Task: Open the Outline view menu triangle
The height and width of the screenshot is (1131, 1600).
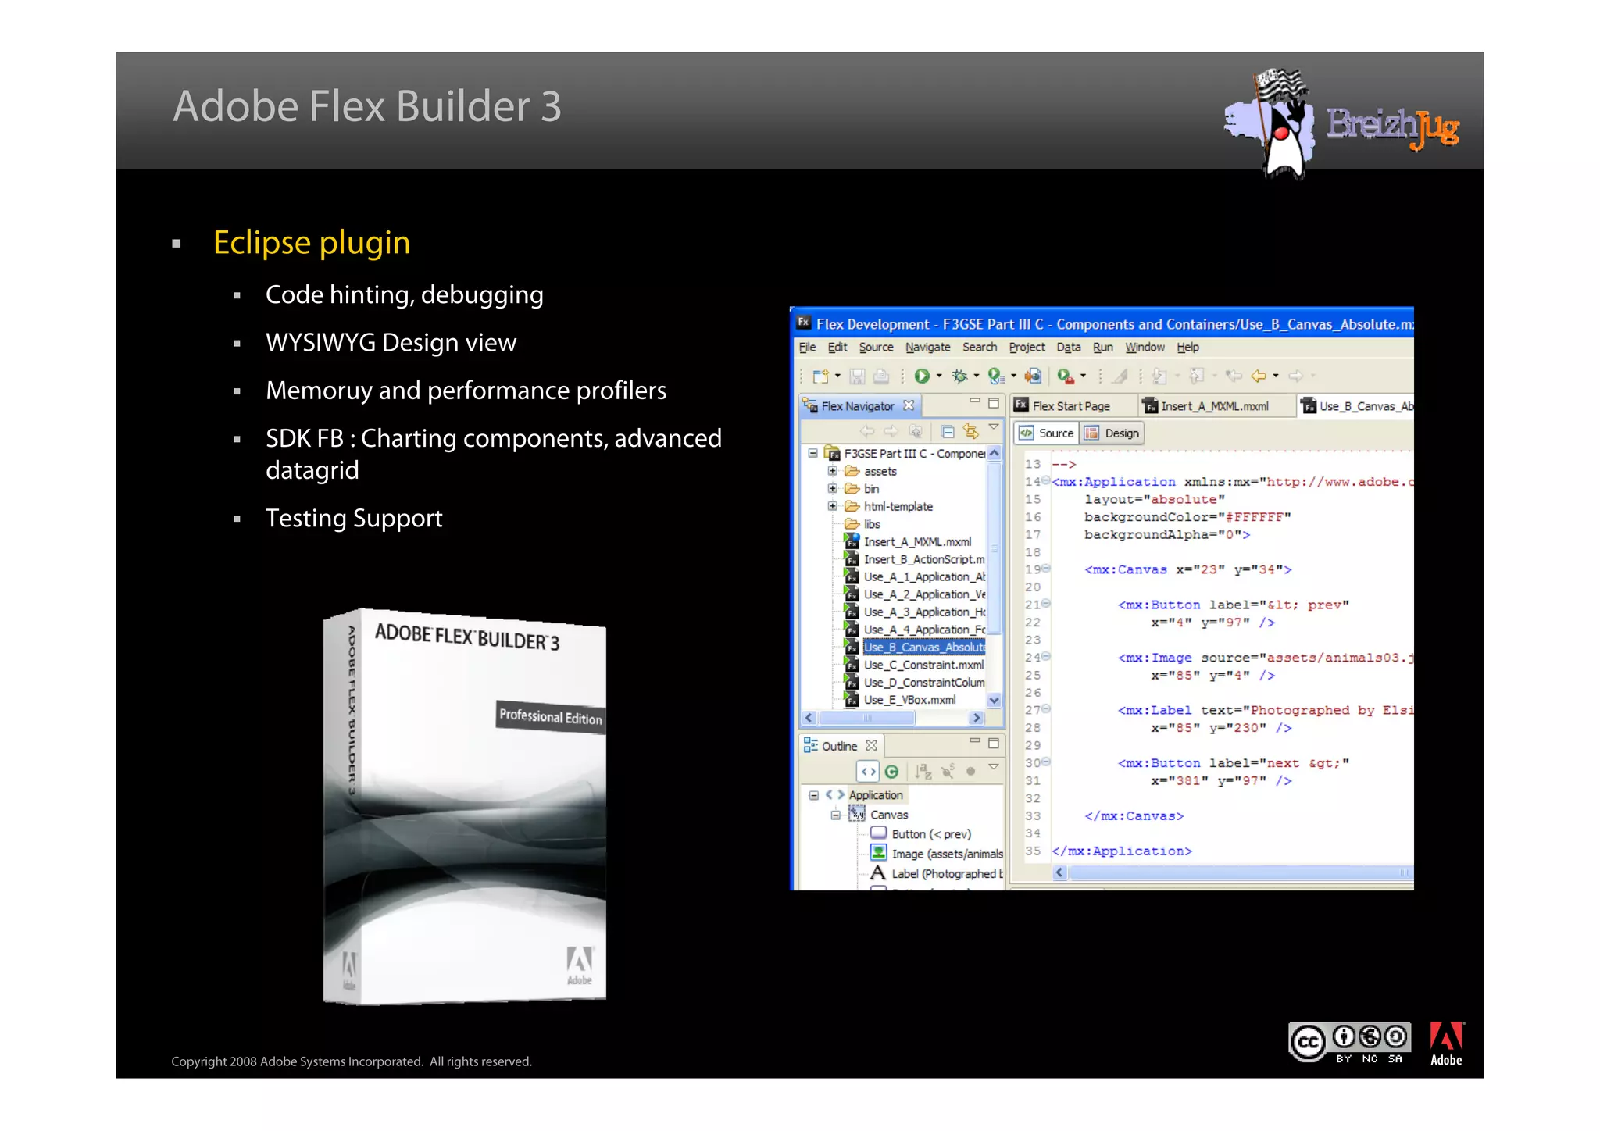Action: (994, 767)
